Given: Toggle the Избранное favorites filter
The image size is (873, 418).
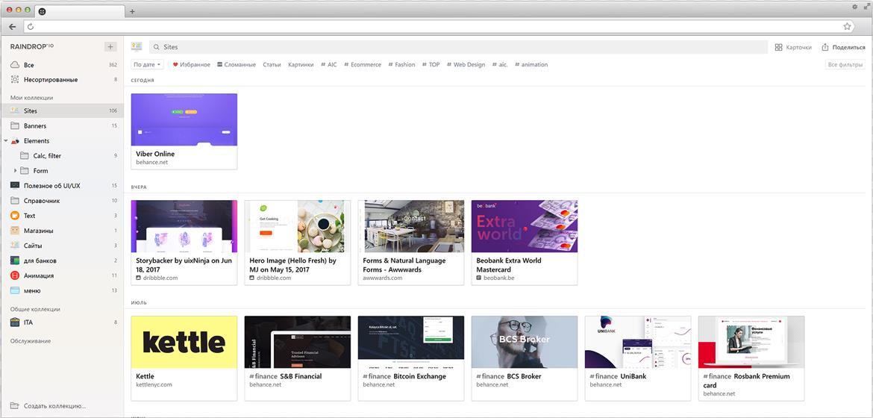Looking at the screenshot, I should tap(192, 65).
